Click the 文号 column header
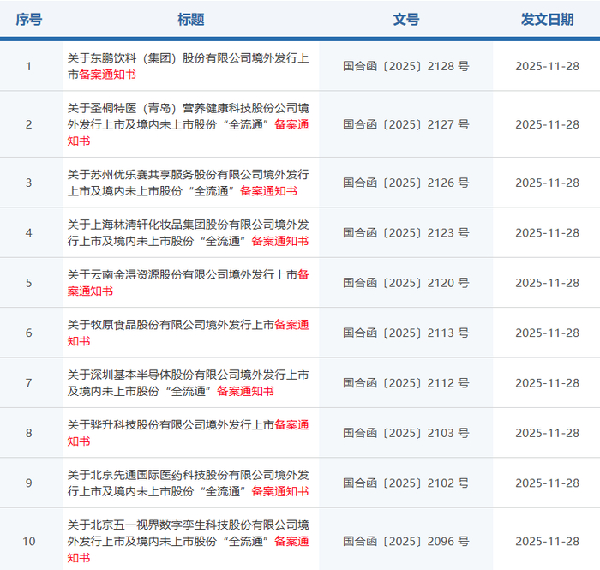This screenshot has width=600, height=570. click(406, 20)
